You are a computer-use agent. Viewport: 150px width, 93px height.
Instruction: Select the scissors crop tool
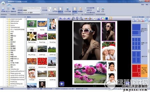tap(99, 18)
